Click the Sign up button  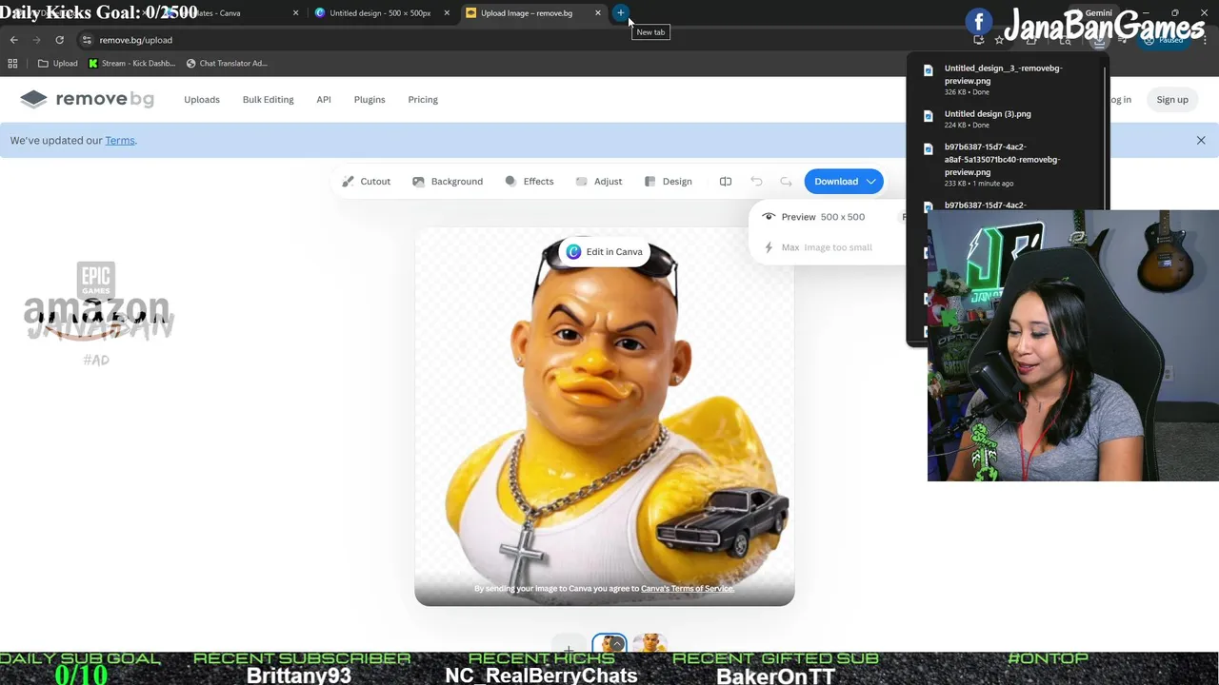[x=1172, y=99]
